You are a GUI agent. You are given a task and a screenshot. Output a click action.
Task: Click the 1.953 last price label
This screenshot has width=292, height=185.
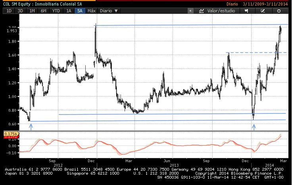click(x=12, y=31)
